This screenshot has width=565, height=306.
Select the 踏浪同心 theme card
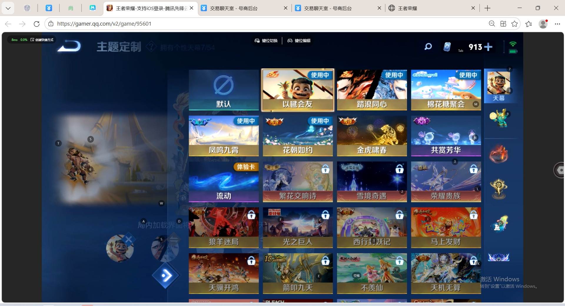click(372, 90)
